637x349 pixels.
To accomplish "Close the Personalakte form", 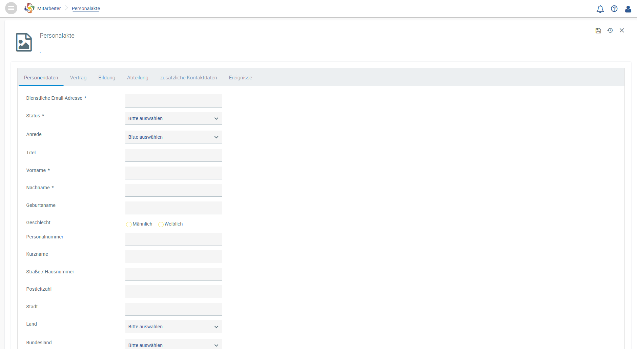I will tap(622, 31).
